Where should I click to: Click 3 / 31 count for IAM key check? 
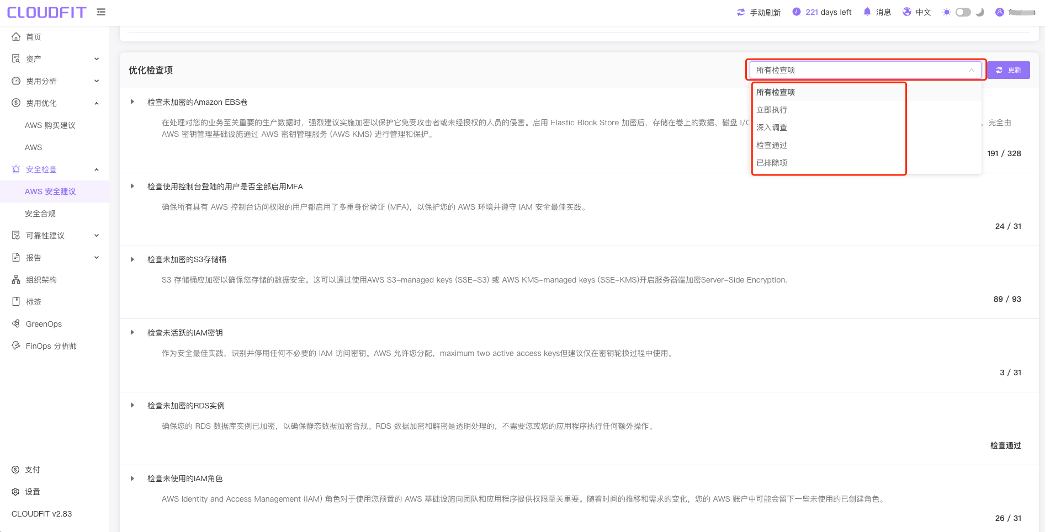coord(1010,373)
